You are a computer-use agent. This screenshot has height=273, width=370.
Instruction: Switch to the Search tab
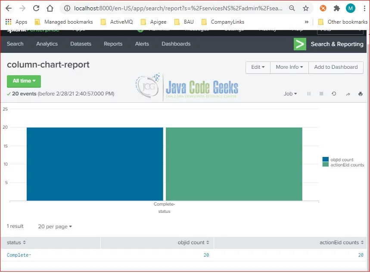tap(15, 44)
